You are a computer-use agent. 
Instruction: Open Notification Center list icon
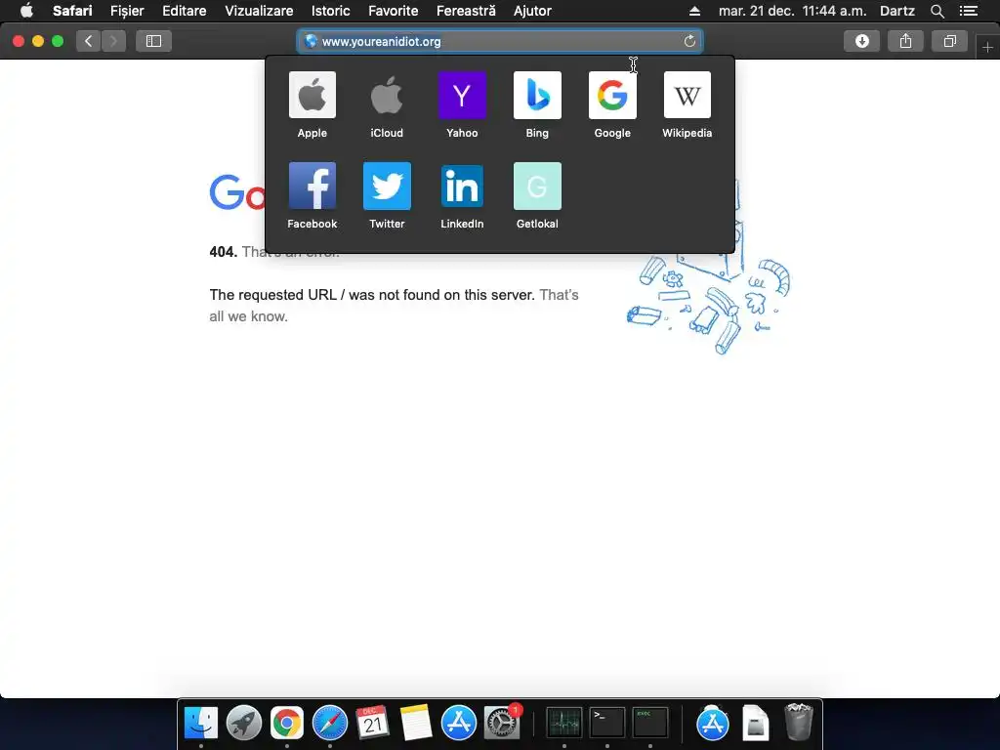(969, 11)
